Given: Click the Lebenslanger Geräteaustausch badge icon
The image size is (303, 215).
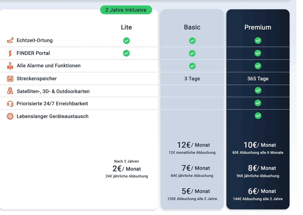Looking at the screenshot, I should pos(10,116).
